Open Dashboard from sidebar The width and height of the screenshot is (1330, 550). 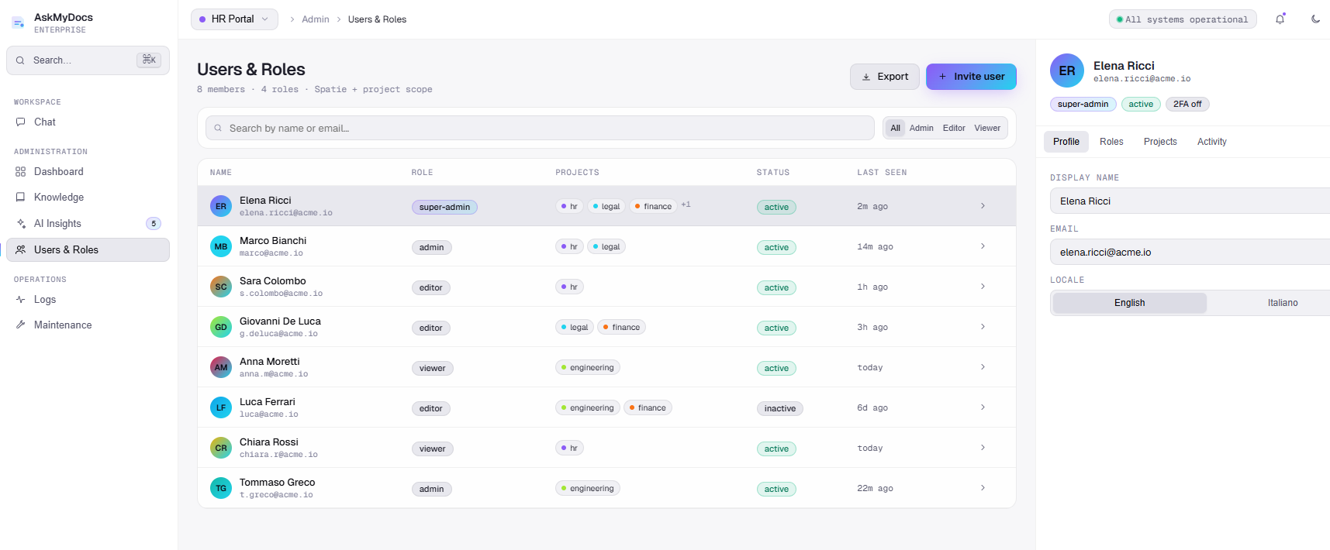point(88,171)
